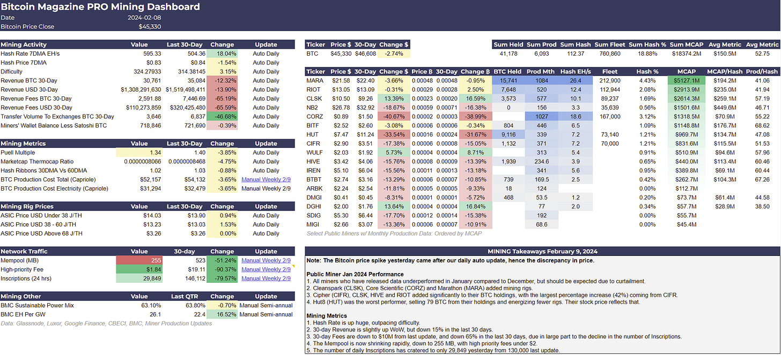
Task: Click the Mining Rig Prices section header
Action: pos(27,206)
